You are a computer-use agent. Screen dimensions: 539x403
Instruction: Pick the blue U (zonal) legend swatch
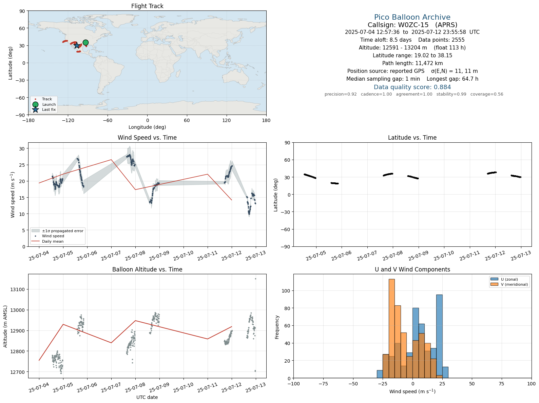tap(494, 279)
